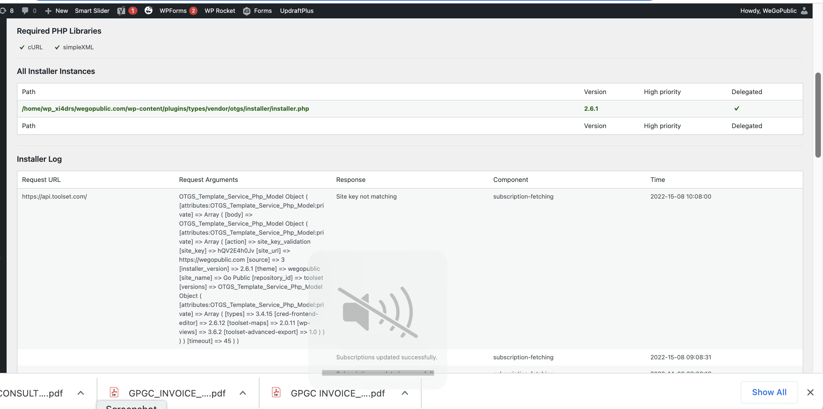Open the WPForms menu
Screen dimensions: 823x409
pyautogui.click(x=173, y=11)
